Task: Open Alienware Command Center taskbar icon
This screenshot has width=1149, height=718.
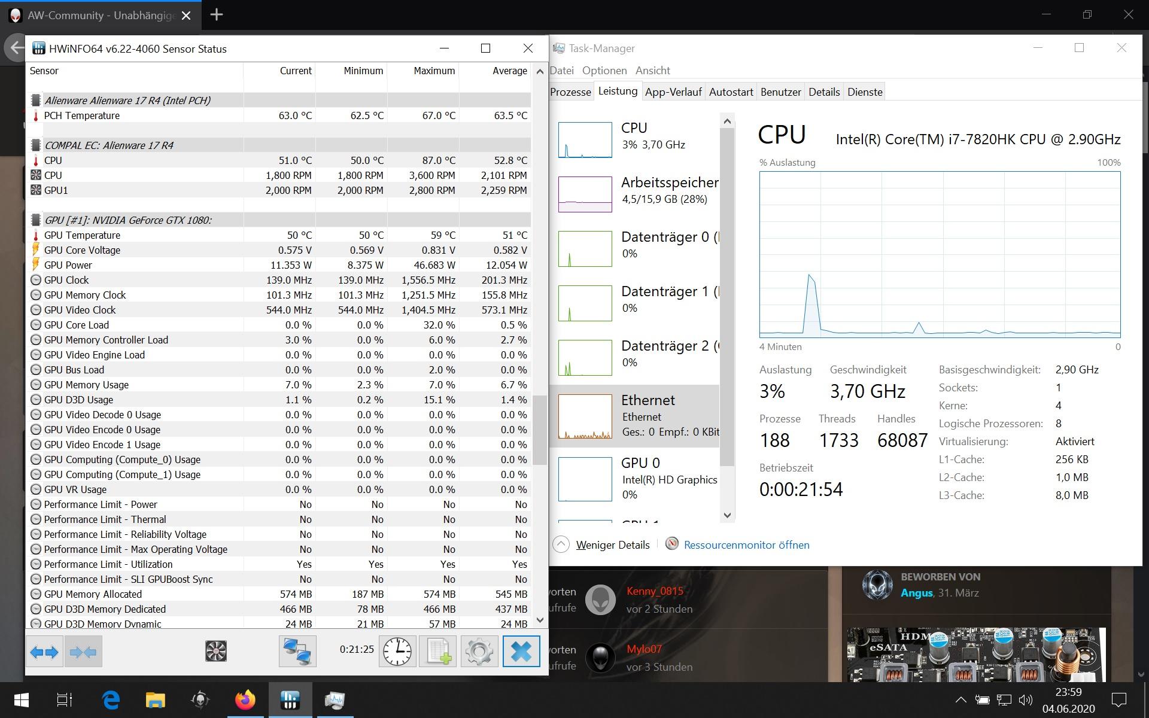Action: pos(200,700)
